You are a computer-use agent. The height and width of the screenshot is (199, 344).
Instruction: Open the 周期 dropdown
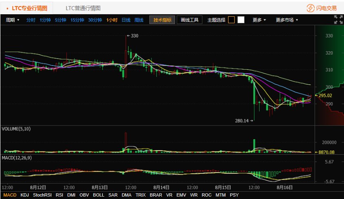[x=13, y=20]
